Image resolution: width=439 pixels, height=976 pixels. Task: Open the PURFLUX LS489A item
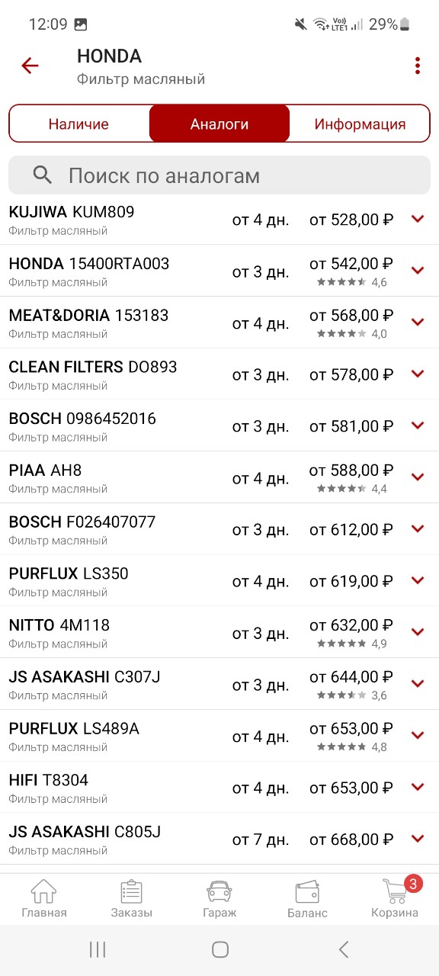[219, 735]
